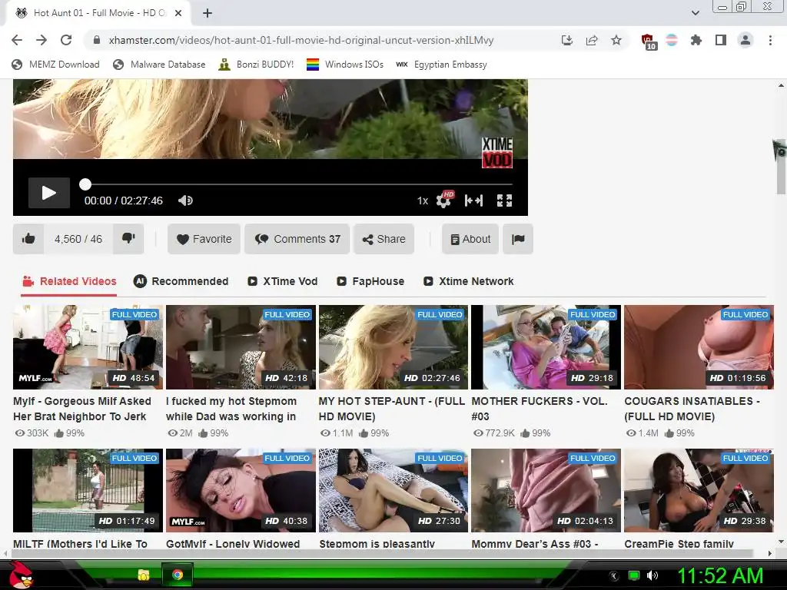
Task: Open the HD quality settings gear
Action: [x=444, y=200]
